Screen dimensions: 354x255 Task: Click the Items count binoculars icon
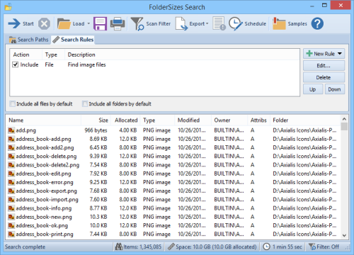pos(119,246)
